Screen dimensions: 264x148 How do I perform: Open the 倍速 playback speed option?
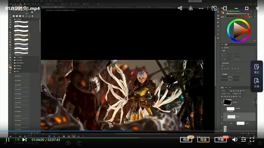click(x=186, y=140)
